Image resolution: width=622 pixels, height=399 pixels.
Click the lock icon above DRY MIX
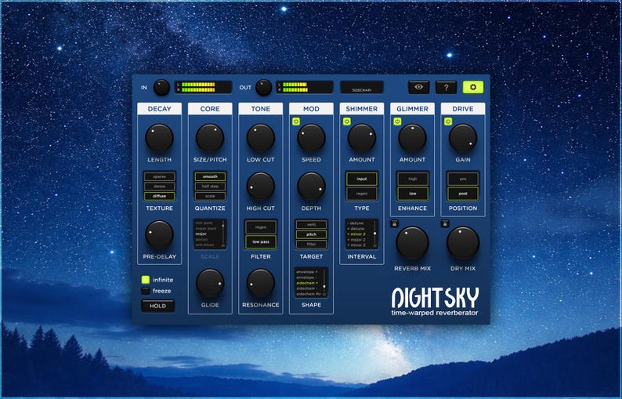(445, 223)
